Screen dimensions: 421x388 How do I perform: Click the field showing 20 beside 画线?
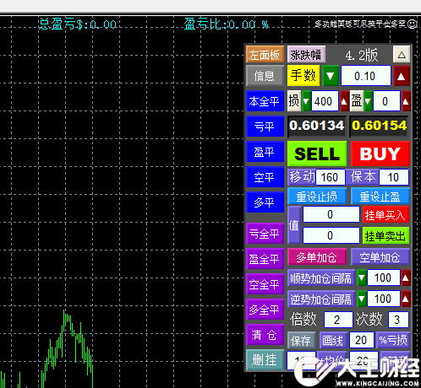(362, 340)
